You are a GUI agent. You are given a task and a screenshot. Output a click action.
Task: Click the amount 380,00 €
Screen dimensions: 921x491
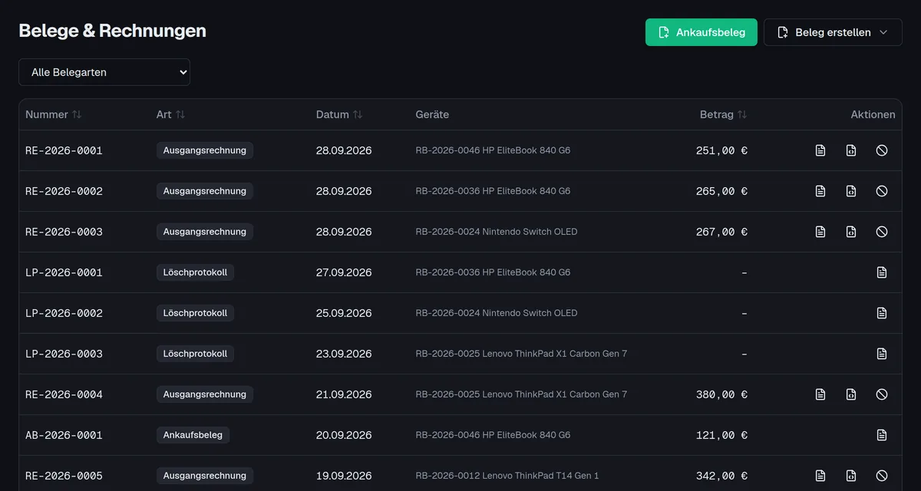pos(721,394)
